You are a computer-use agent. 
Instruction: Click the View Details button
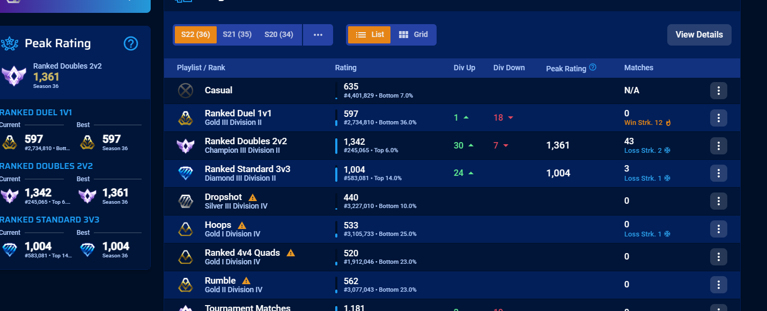pos(699,35)
